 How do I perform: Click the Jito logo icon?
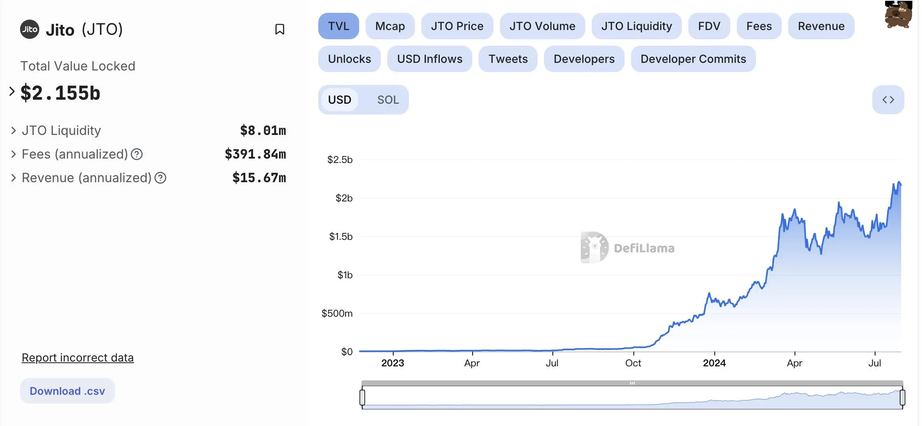(x=30, y=29)
